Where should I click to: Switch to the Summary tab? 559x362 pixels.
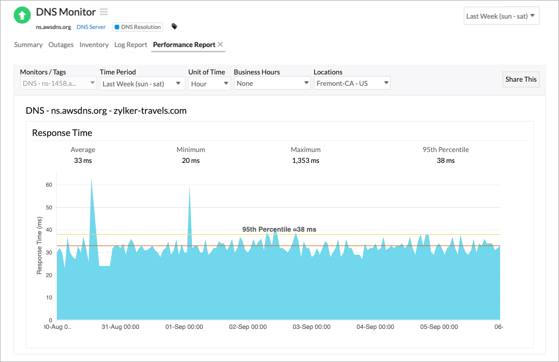tap(28, 44)
